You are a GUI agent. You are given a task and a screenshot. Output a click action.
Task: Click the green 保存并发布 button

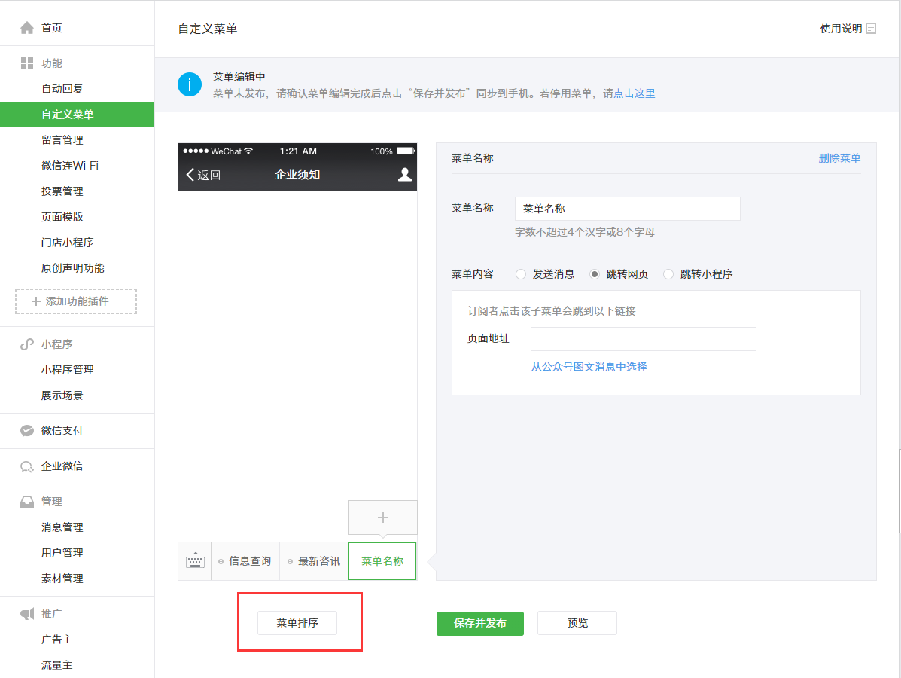coord(479,623)
